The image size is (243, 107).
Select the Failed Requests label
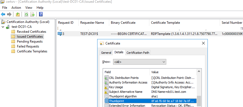(28, 46)
